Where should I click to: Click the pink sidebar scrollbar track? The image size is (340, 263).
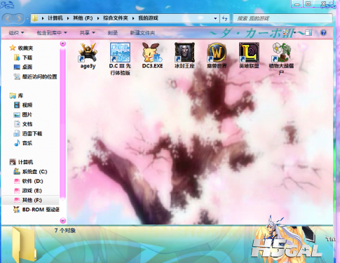click(62, 123)
